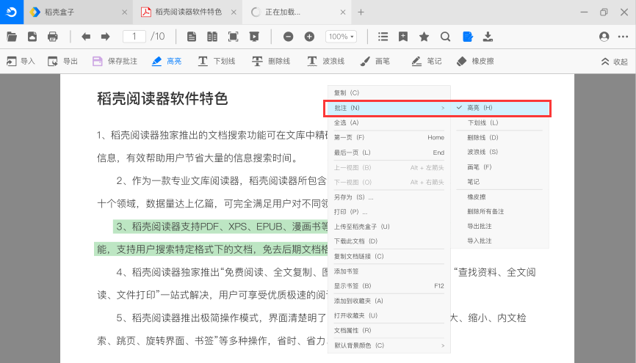Go forward with the right arrow icon
This screenshot has width=636, height=363.
pos(106,37)
